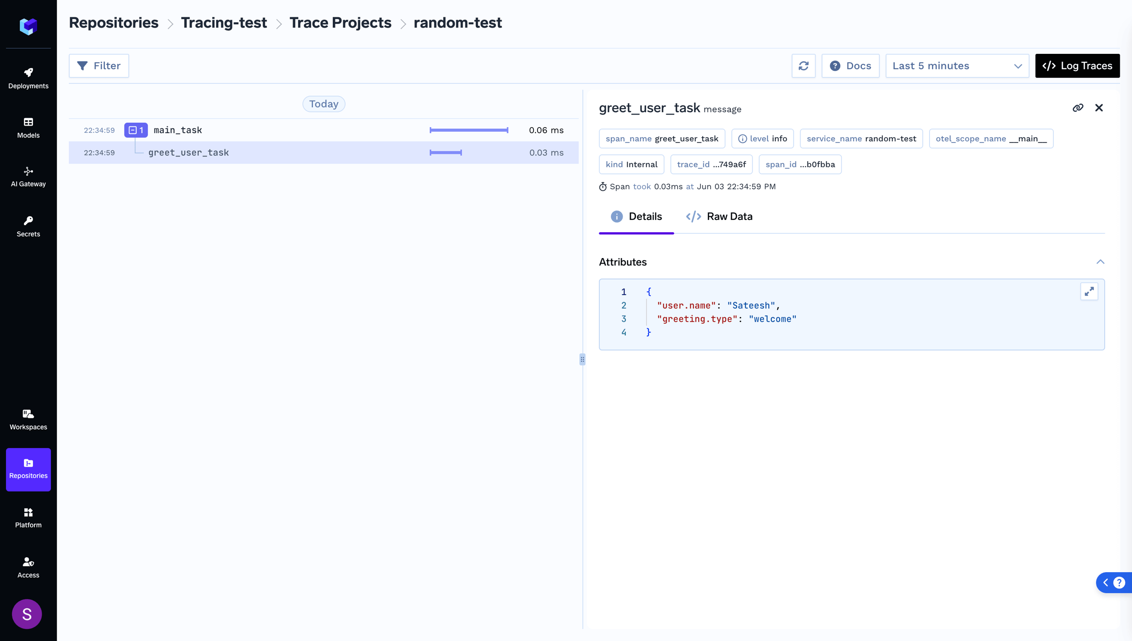Select the main_task trace row
Viewport: 1132px width, 641px height.
(x=323, y=130)
